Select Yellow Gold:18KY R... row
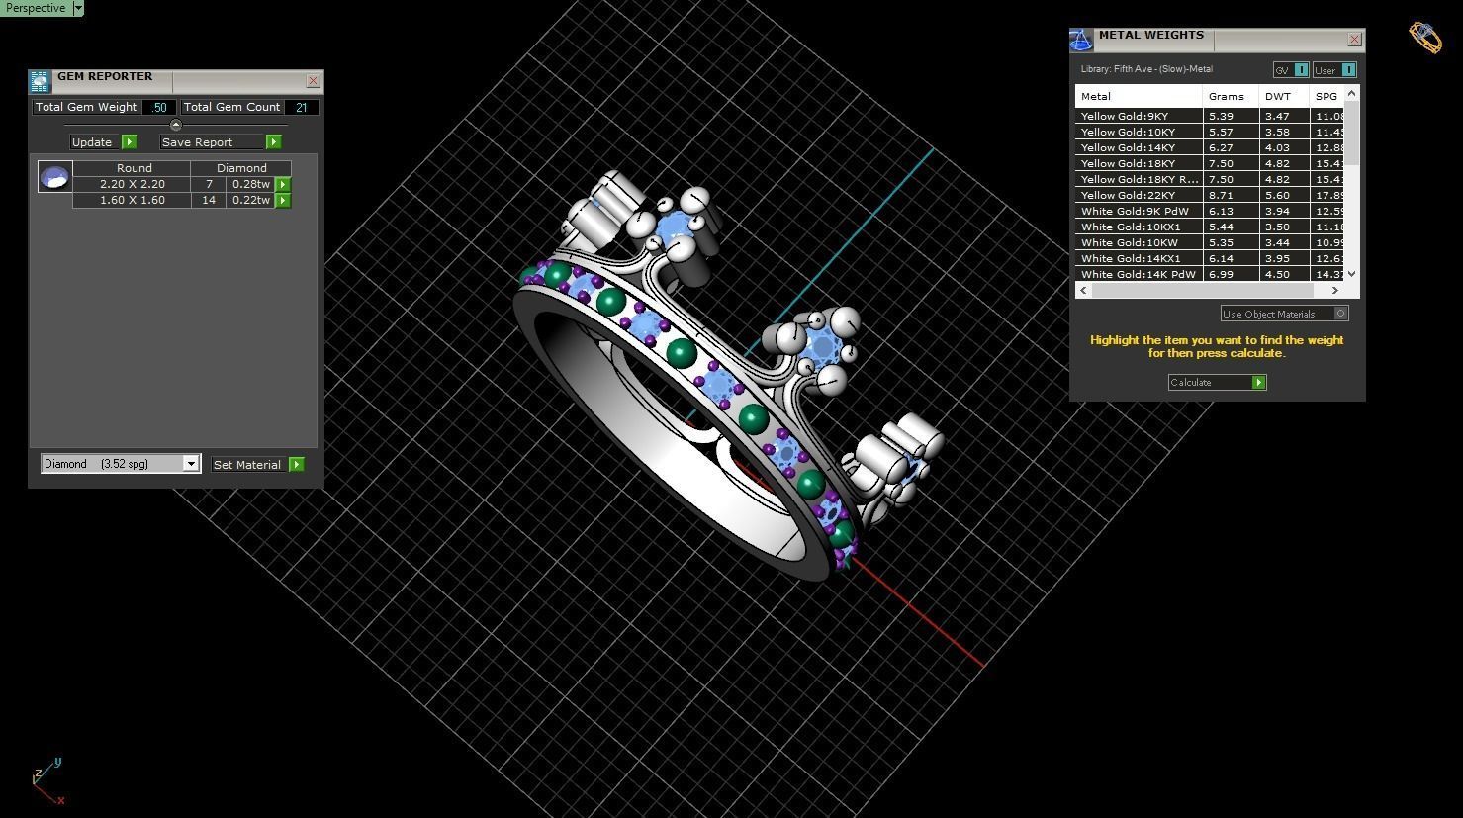1463x818 pixels. pos(1211,179)
